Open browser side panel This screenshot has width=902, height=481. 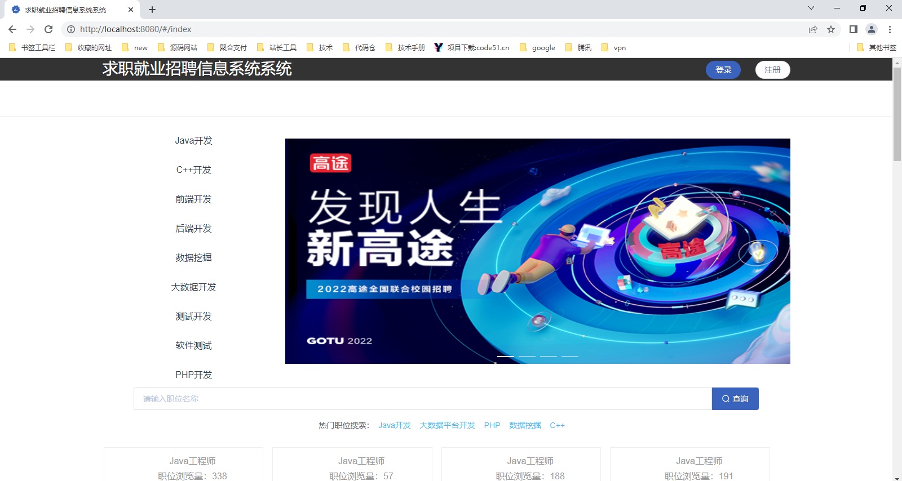click(x=854, y=29)
